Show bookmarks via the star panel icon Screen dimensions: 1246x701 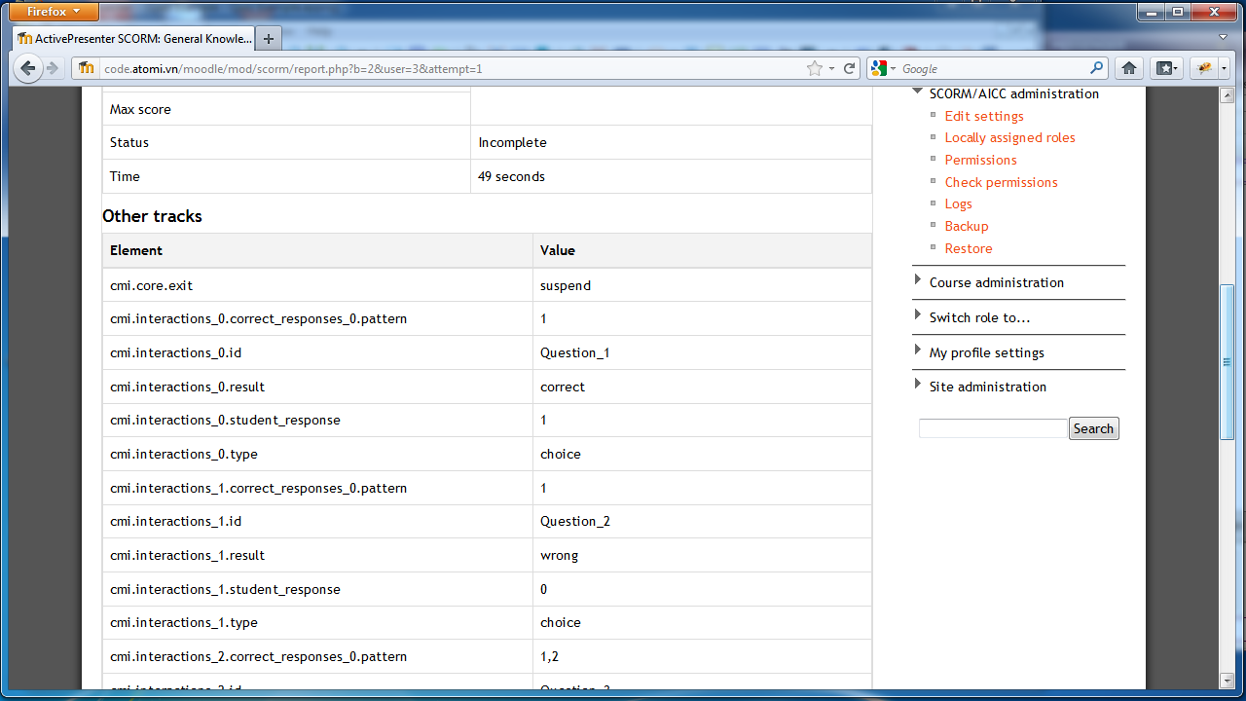(x=1161, y=68)
